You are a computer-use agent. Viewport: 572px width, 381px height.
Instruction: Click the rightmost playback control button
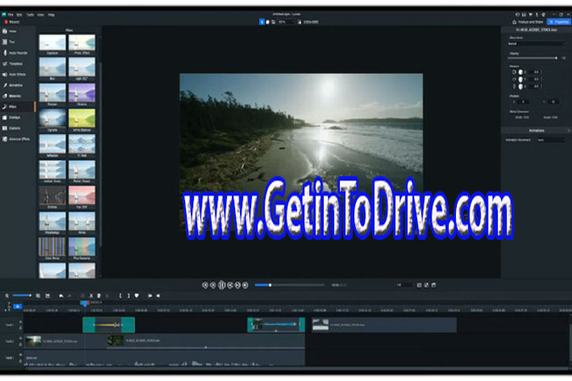click(x=245, y=285)
